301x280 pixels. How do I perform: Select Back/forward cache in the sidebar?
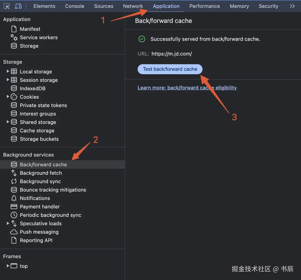coord(43,164)
